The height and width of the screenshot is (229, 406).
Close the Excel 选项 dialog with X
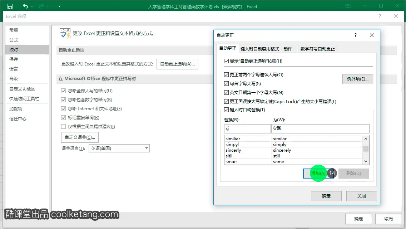(396, 16)
